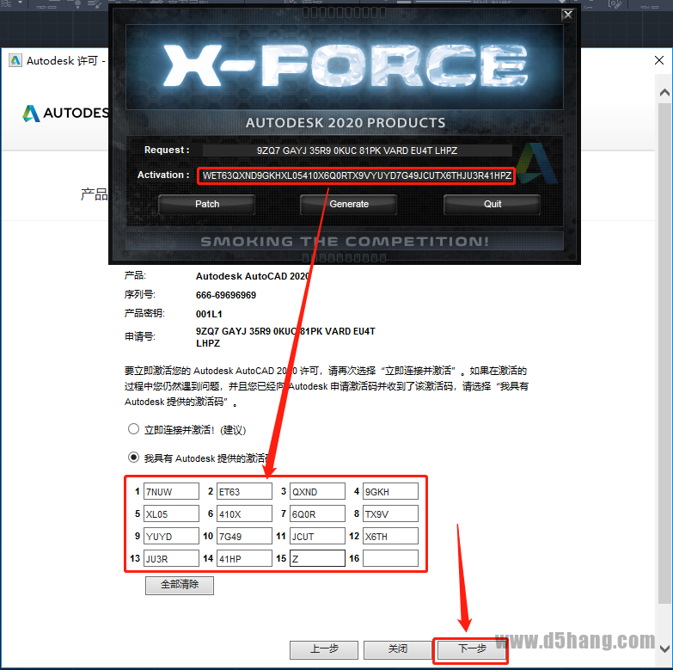Select activation code box 15 containing Z

tap(317, 559)
